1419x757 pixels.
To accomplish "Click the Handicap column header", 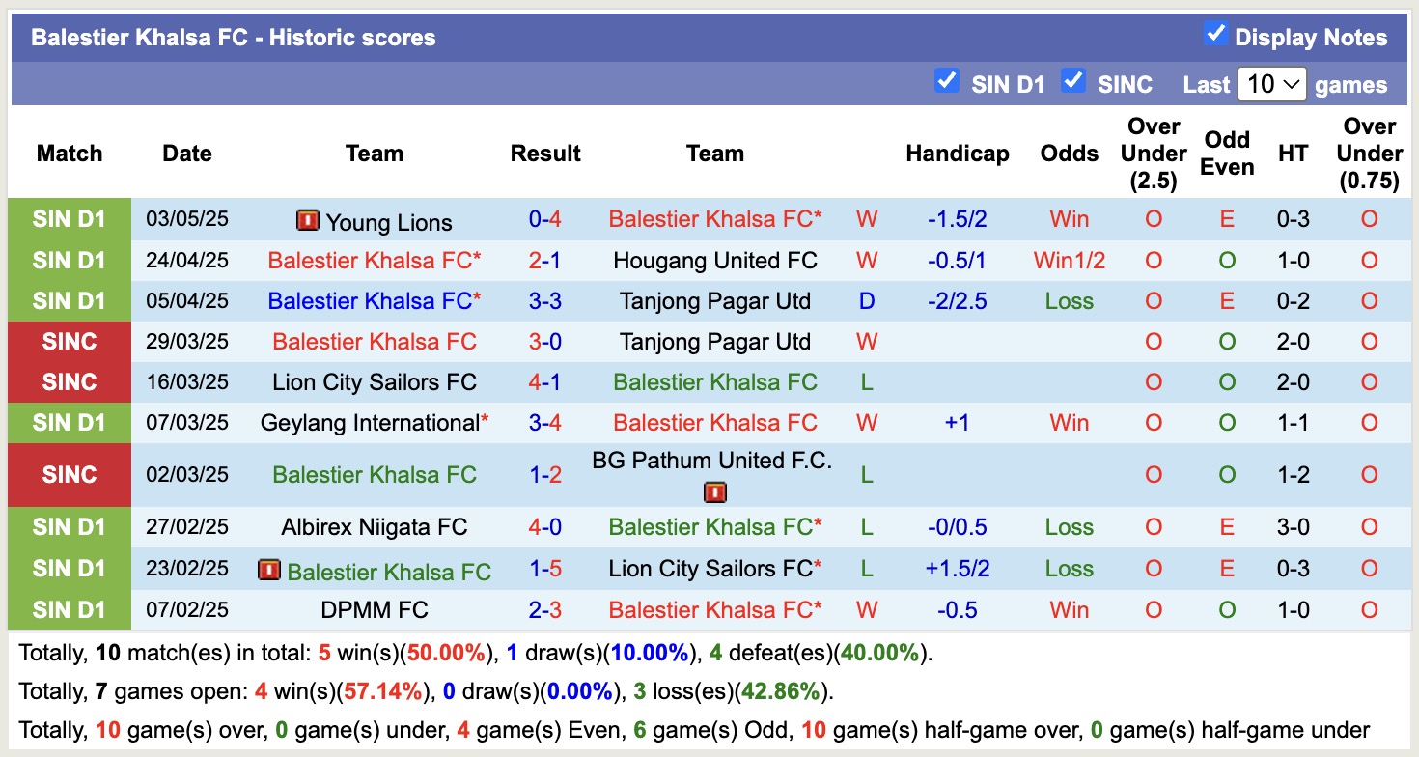I will pos(957,153).
